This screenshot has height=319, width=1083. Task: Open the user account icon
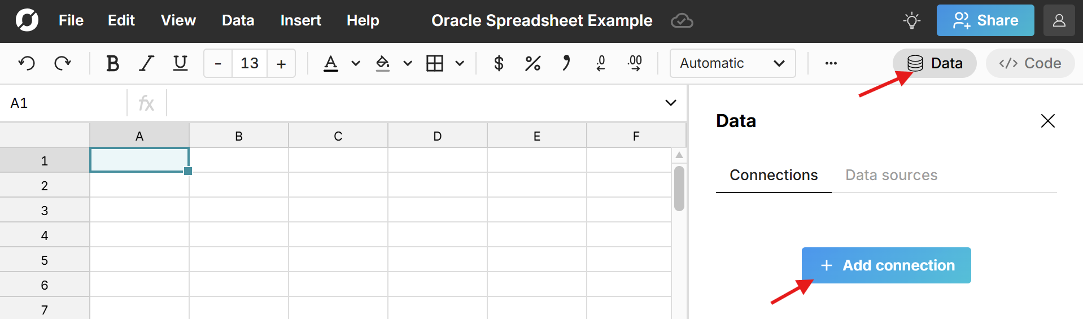tap(1059, 21)
